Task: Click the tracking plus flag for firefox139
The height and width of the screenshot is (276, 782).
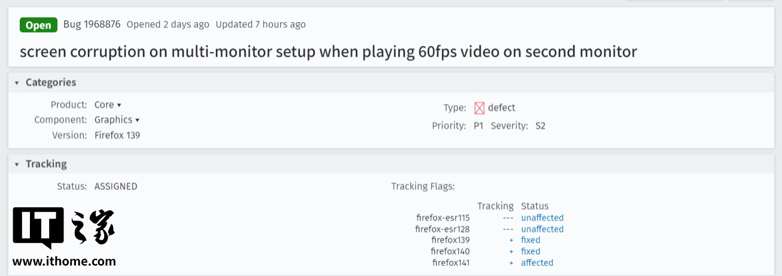Action: (511, 240)
